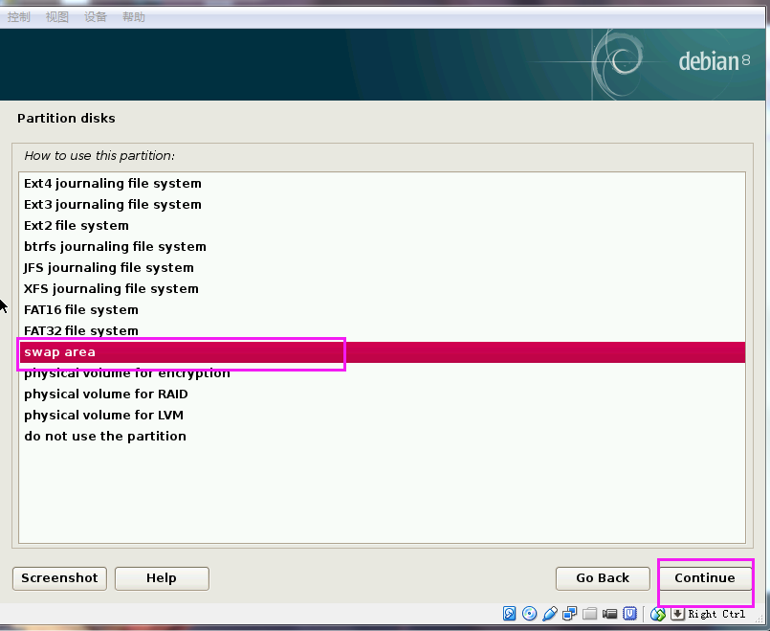Image resolution: width=770 pixels, height=631 pixels.
Task: Open the 帮助 menu
Action: (134, 16)
